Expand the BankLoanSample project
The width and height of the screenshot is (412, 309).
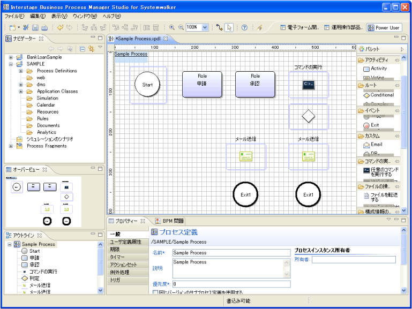pyautogui.click(x=11, y=57)
